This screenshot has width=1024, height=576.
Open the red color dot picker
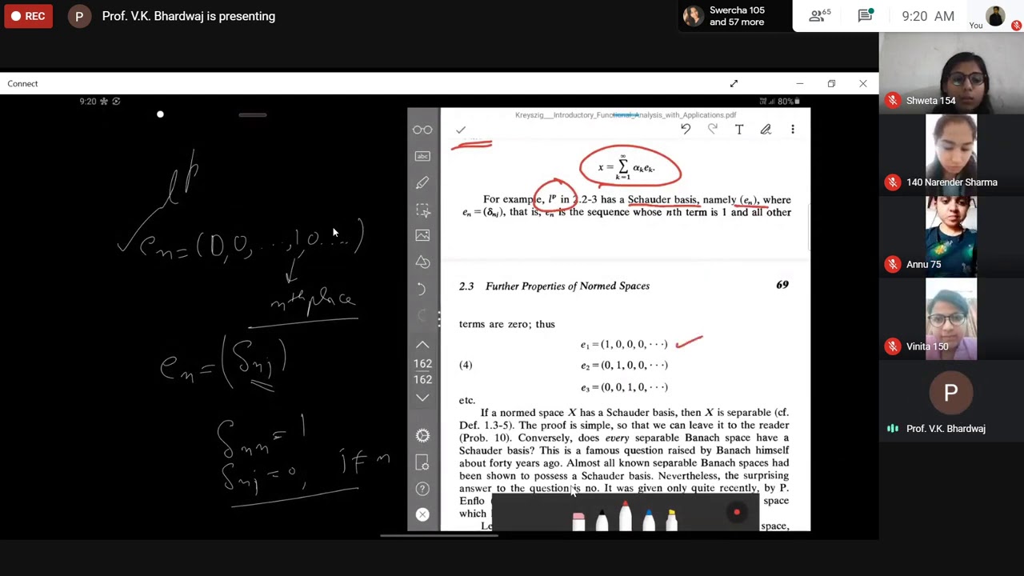[737, 512]
